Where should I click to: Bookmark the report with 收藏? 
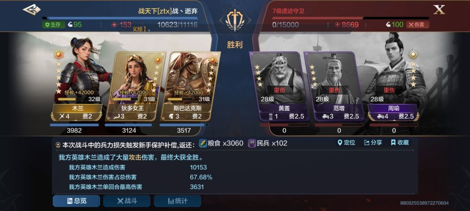point(399,142)
